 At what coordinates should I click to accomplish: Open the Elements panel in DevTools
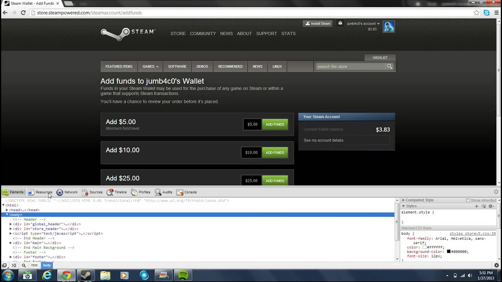(x=13, y=192)
